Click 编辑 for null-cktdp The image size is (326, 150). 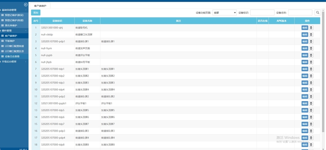click(x=304, y=35)
